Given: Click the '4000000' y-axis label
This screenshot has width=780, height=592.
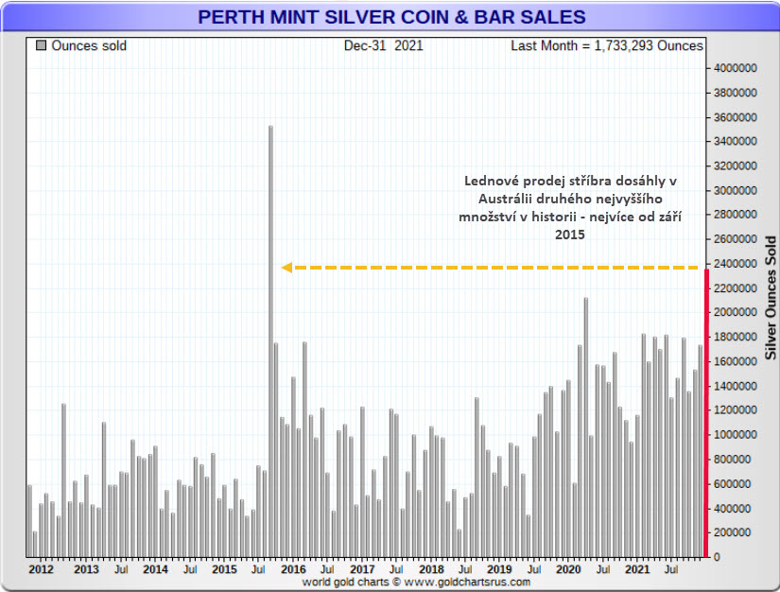Looking at the screenshot, I should pos(736,68).
